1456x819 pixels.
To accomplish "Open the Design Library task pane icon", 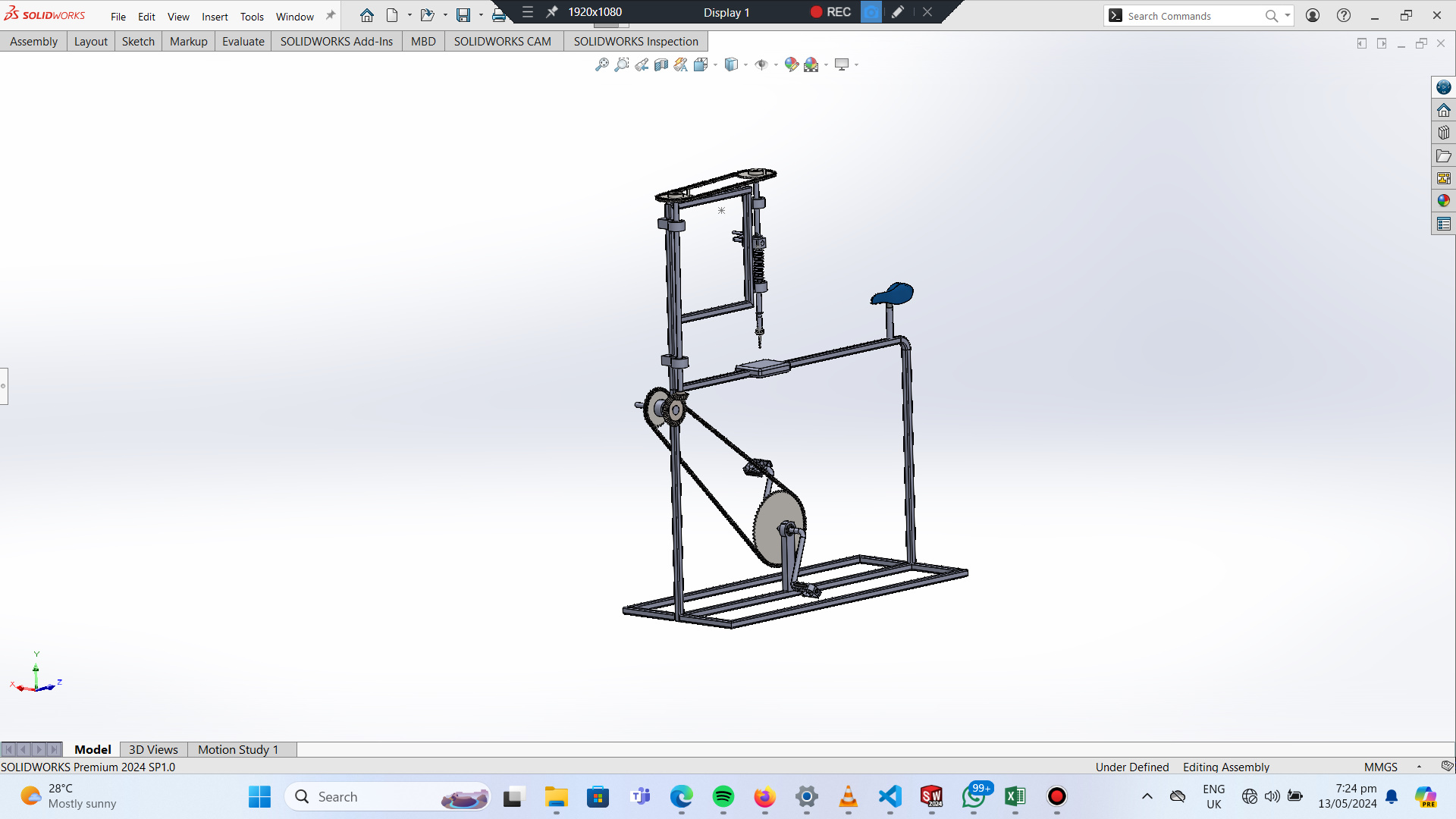I will (x=1443, y=133).
